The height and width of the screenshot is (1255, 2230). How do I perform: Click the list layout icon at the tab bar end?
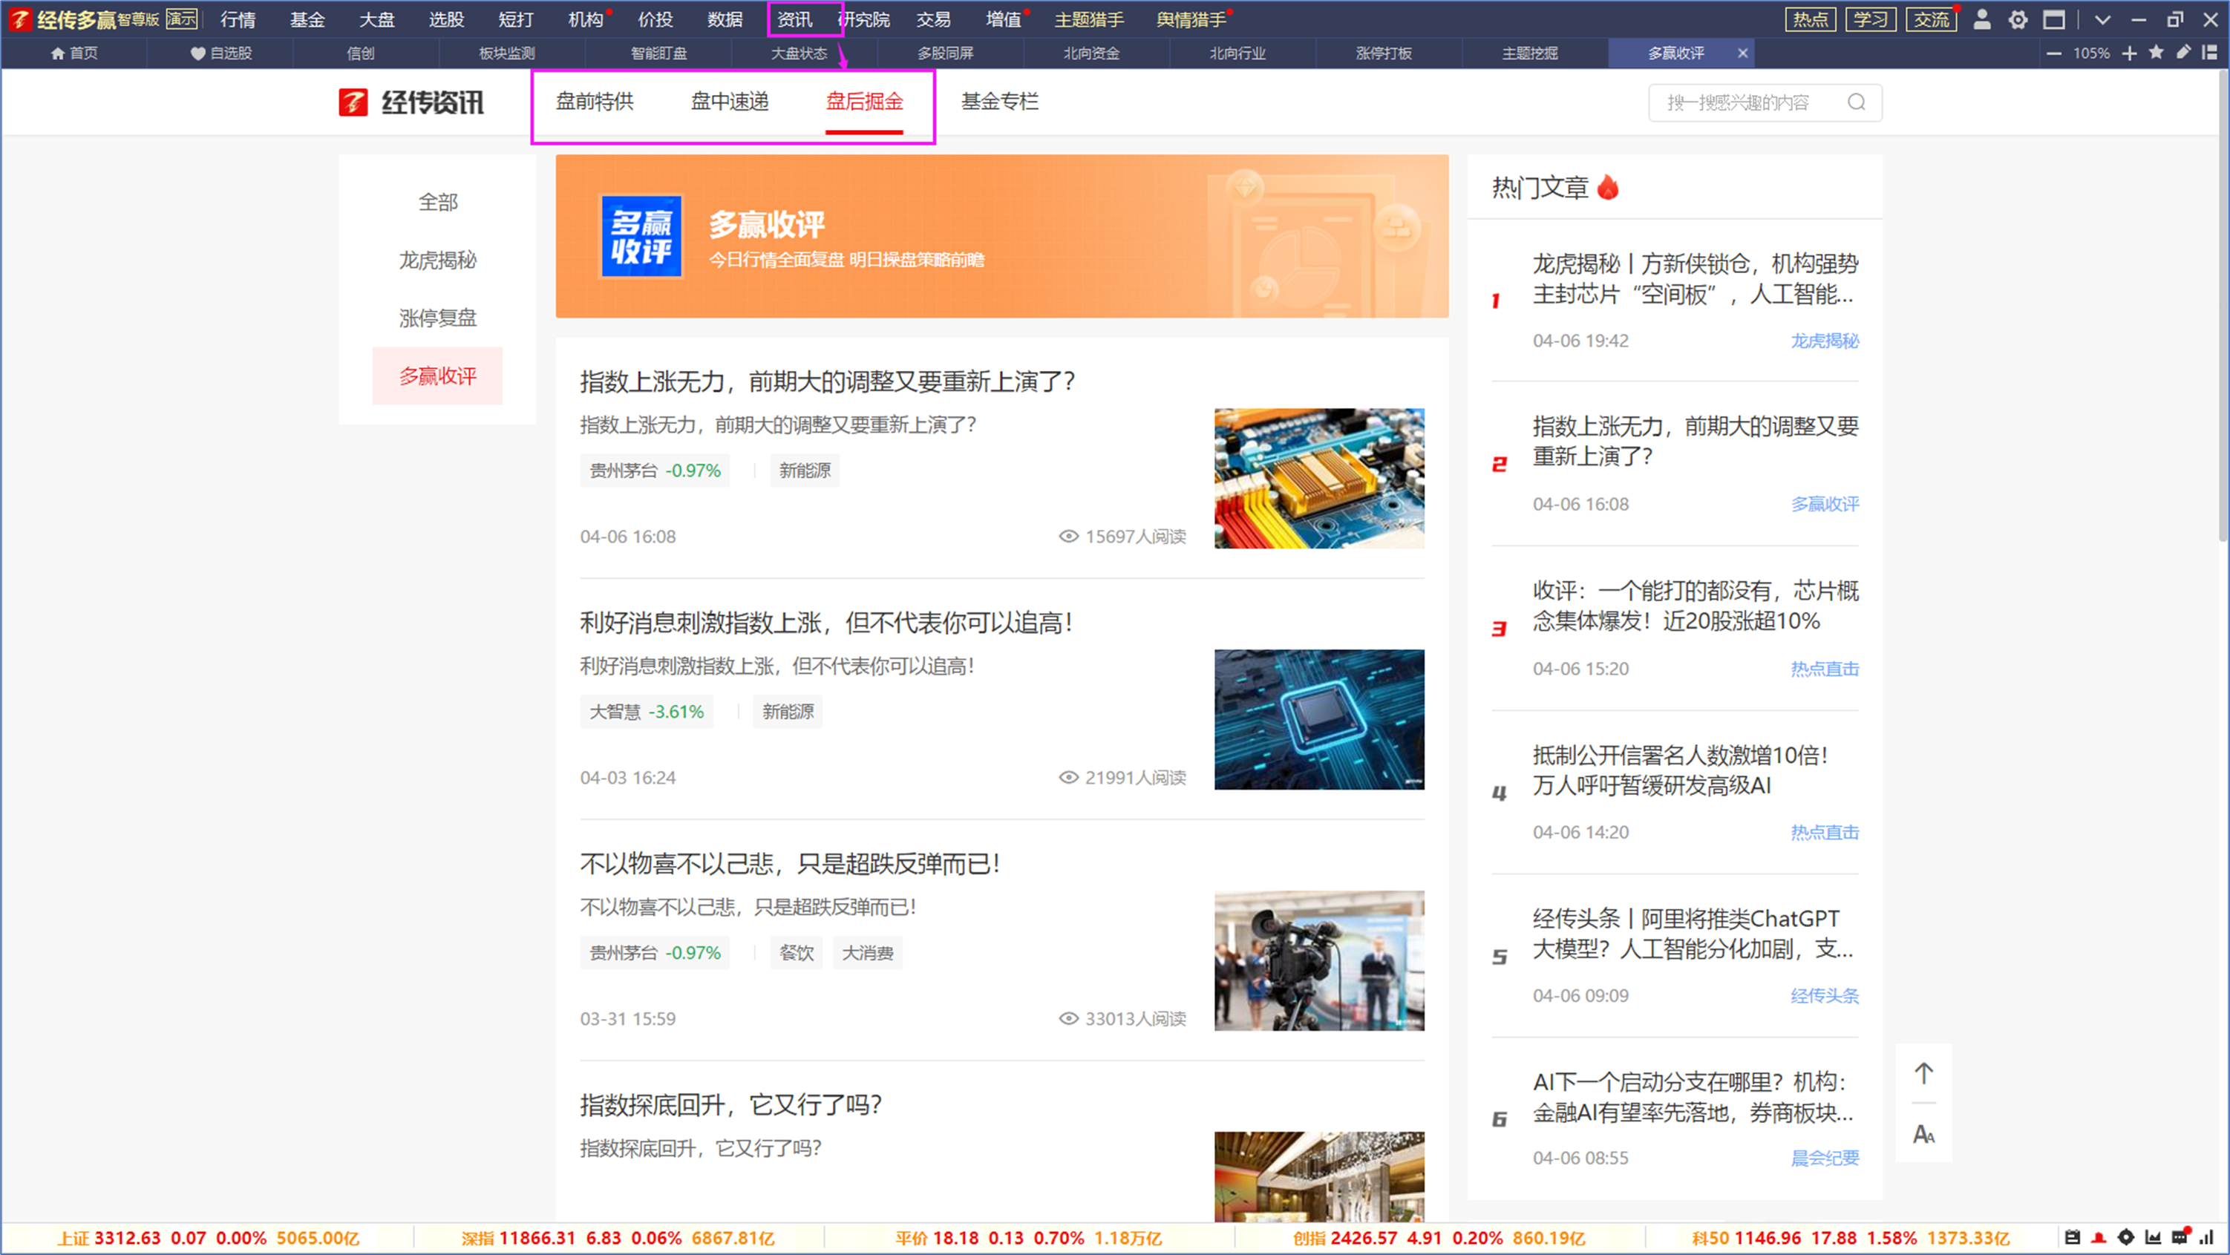(2209, 52)
